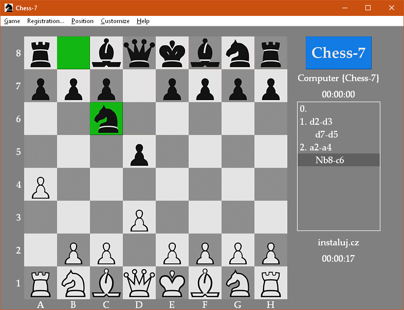The image size is (404, 310).
Task: Select the black bishop on c8
Action: [x=106, y=53]
